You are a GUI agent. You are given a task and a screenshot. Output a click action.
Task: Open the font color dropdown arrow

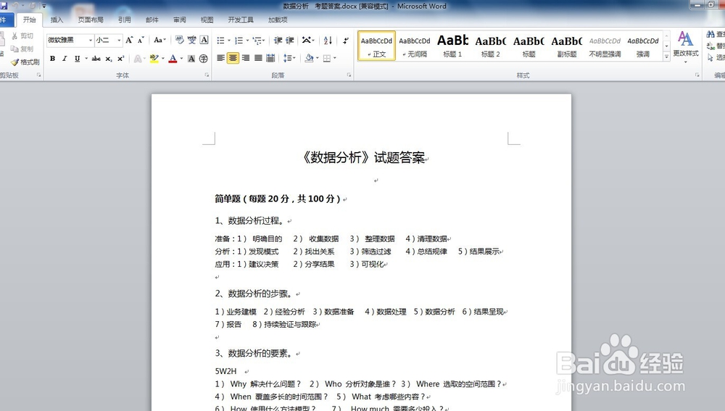[x=181, y=59]
